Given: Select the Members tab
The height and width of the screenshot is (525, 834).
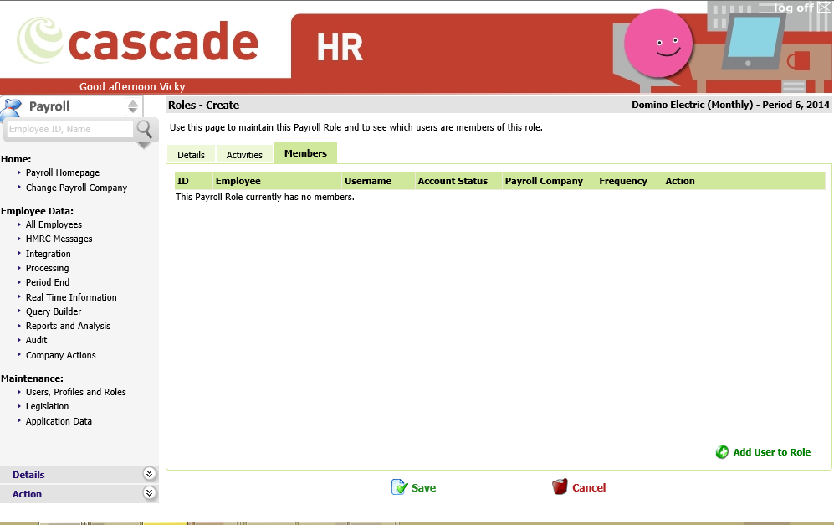Looking at the screenshot, I should 306,153.
